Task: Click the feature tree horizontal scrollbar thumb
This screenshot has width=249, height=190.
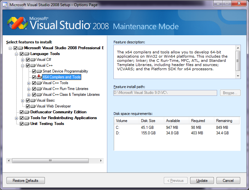Action: (50, 161)
